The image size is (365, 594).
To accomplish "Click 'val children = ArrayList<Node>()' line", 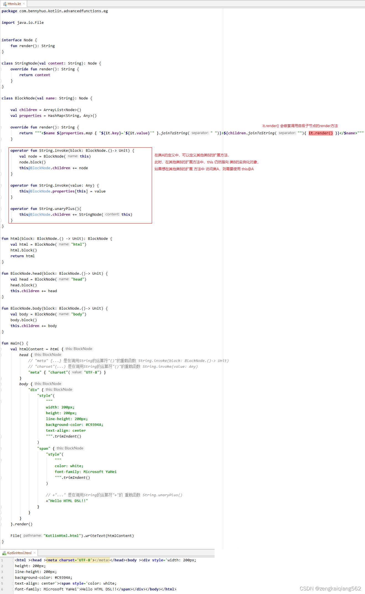I will tap(46, 110).
